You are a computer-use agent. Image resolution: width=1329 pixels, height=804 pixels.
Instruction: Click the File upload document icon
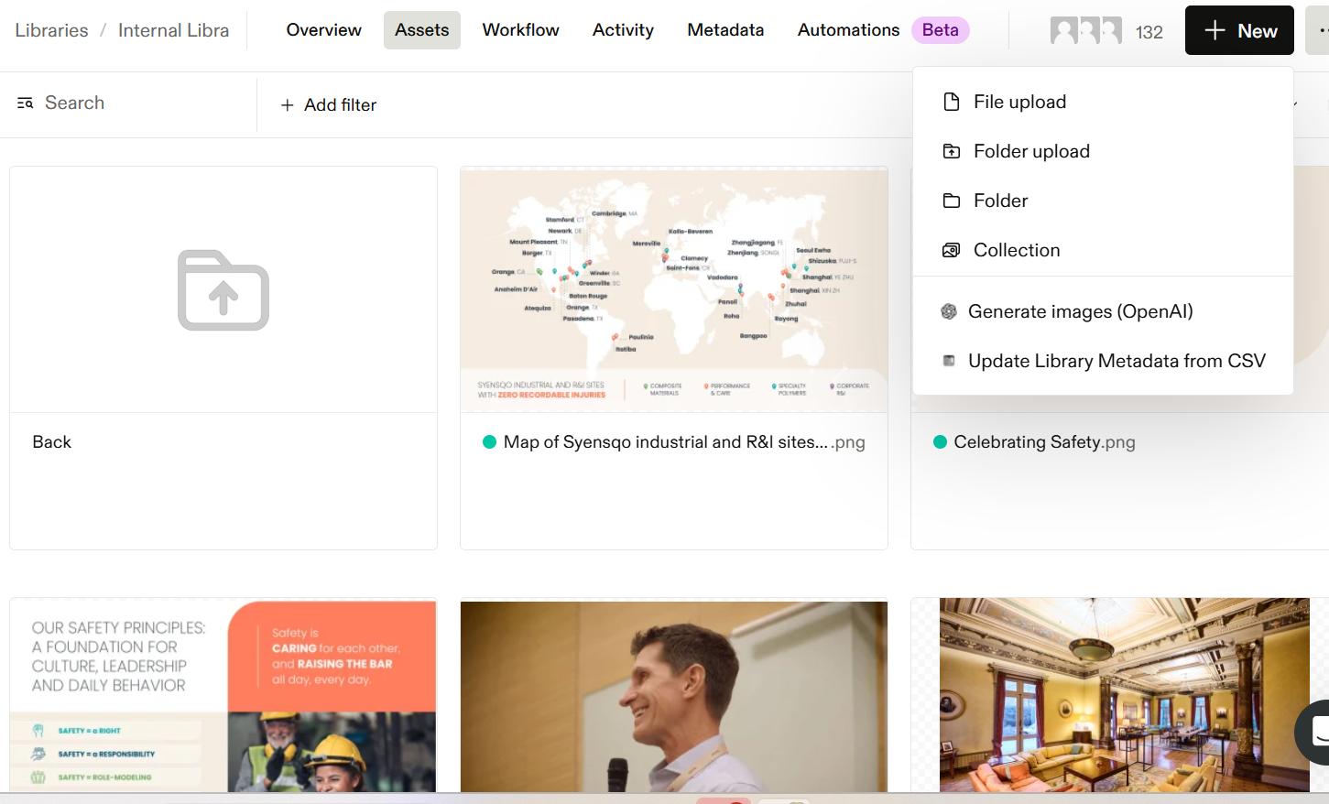(x=952, y=102)
